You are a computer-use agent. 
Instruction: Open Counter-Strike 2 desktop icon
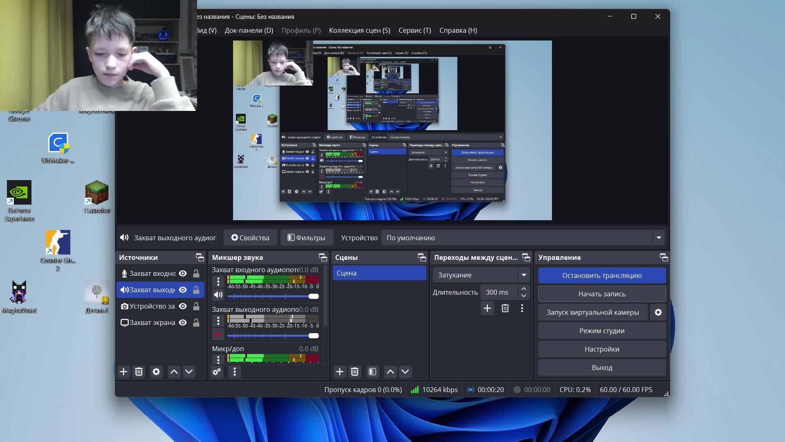click(58, 250)
